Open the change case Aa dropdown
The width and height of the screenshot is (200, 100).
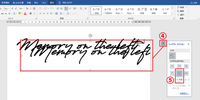point(21,9)
